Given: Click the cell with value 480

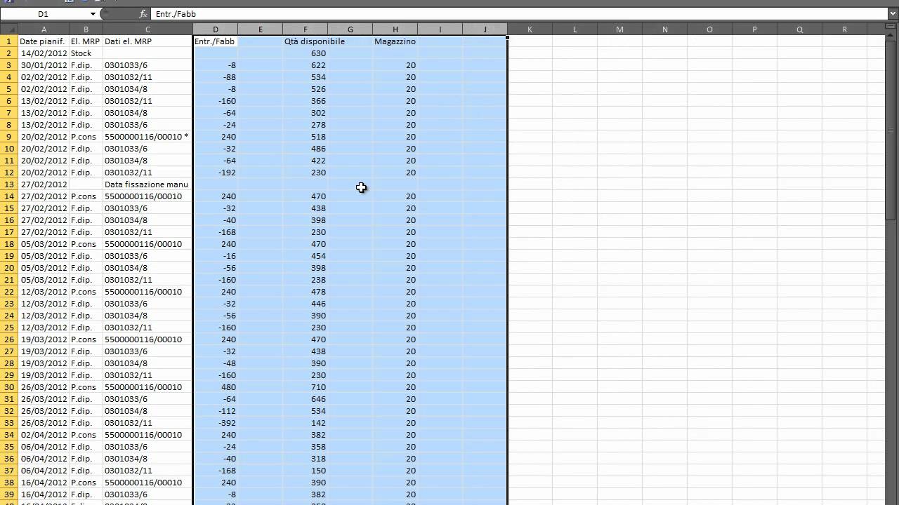Looking at the screenshot, I should tap(216, 387).
